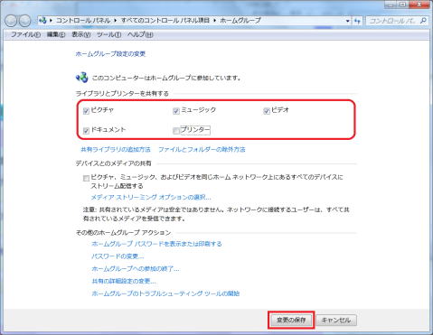433x335 pixels.
Task: Enable the stream media to all devices checkbox
Action: pos(86,178)
